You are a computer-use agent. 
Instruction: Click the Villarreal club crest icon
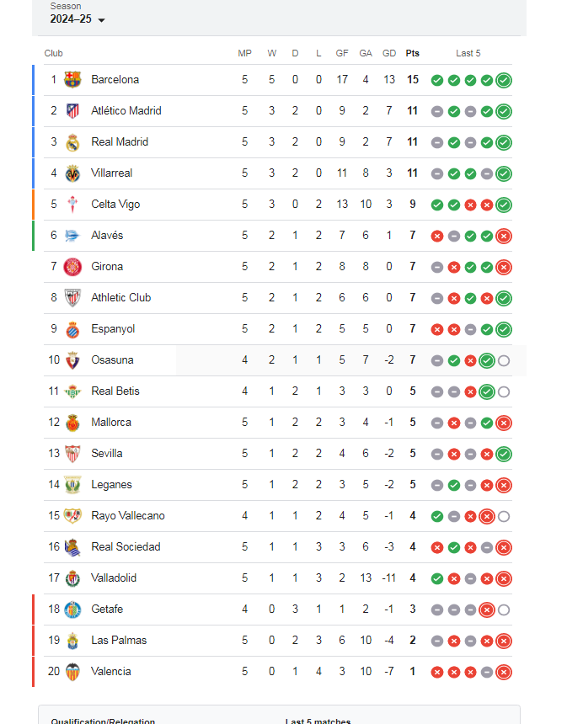pyautogui.click(x=72, y=173)
